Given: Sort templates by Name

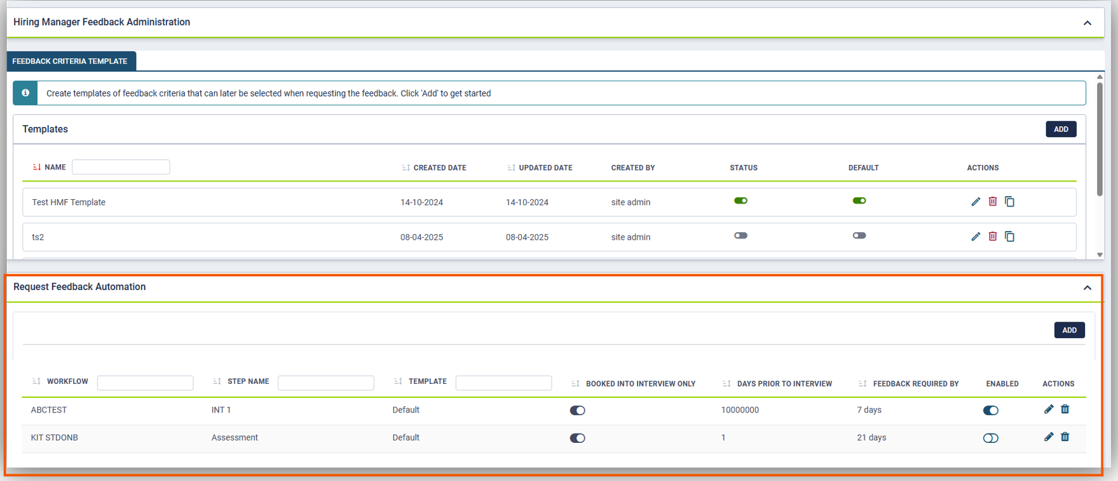Looking at the screenshot, I should pos(37,168).
